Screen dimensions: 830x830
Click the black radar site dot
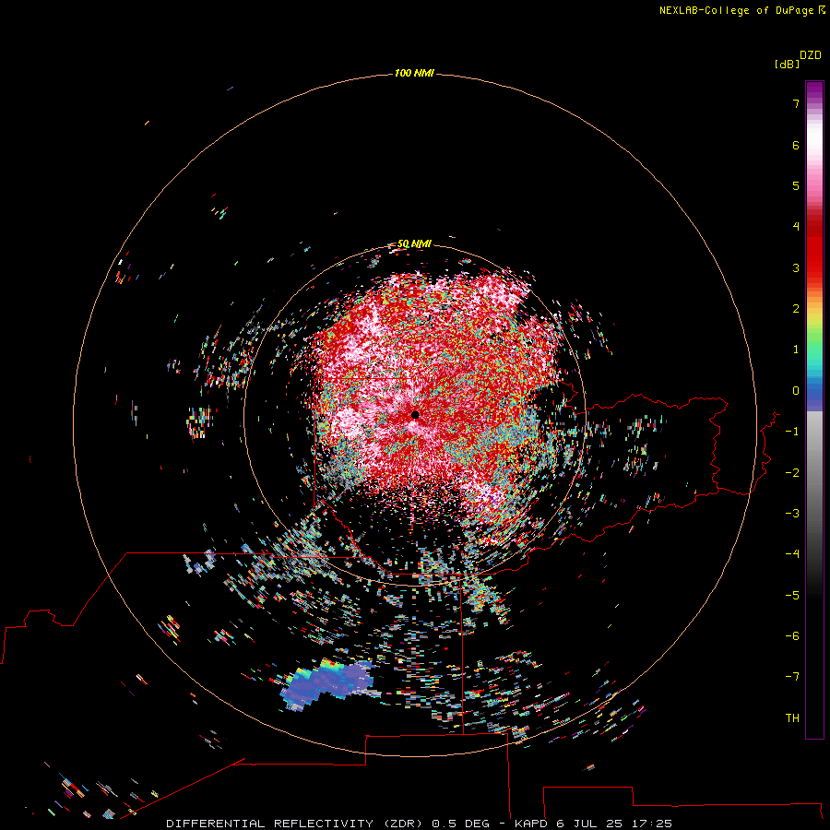(x=415, y=415)
